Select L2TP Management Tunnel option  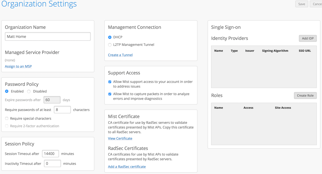tap(110, 45)
